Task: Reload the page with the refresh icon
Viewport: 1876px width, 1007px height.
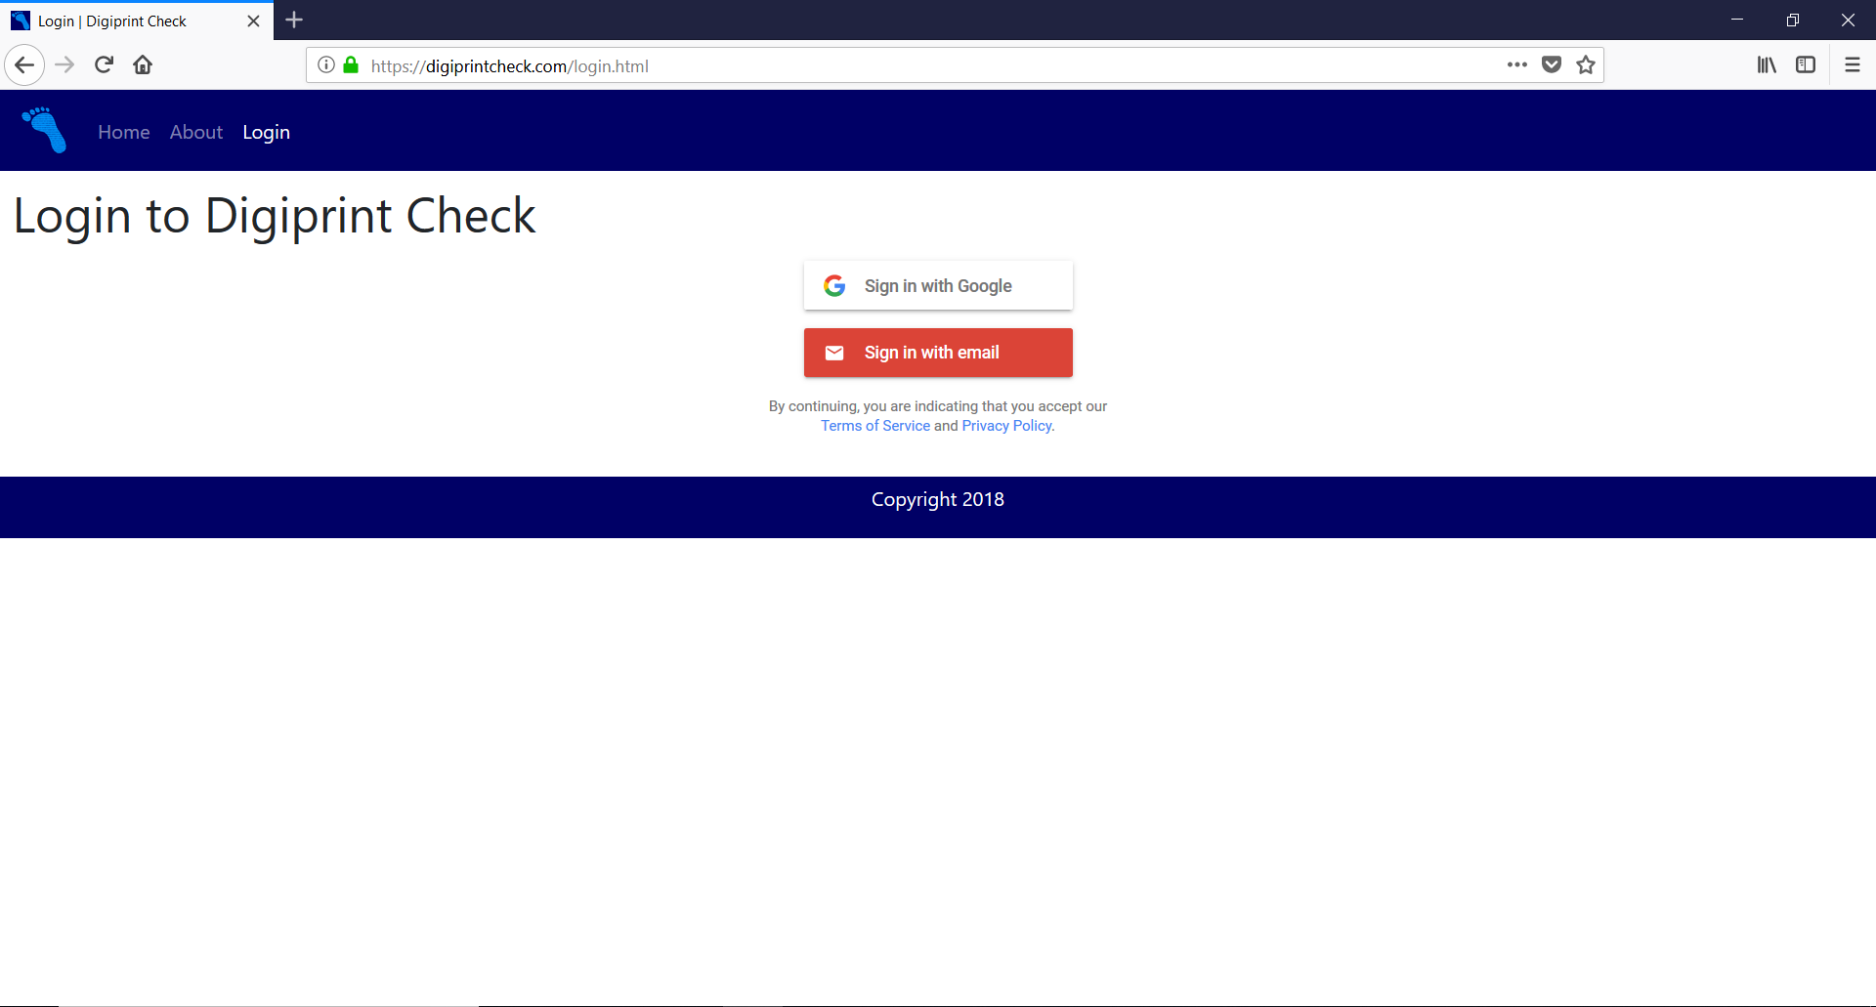Action: click(104, 65)
